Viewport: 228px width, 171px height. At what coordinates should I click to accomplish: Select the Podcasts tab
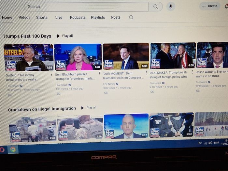pos(78,18)
